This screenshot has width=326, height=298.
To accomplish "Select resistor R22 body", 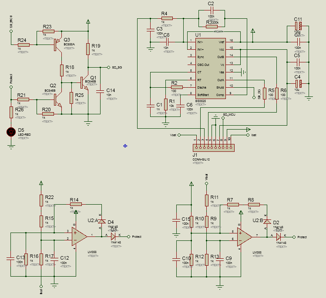I will pos(41,200).
